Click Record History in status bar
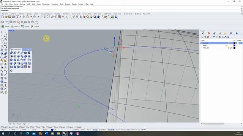The height and width of the screenshot is (136, 243). pyautogui.click(x=120, y=130)
